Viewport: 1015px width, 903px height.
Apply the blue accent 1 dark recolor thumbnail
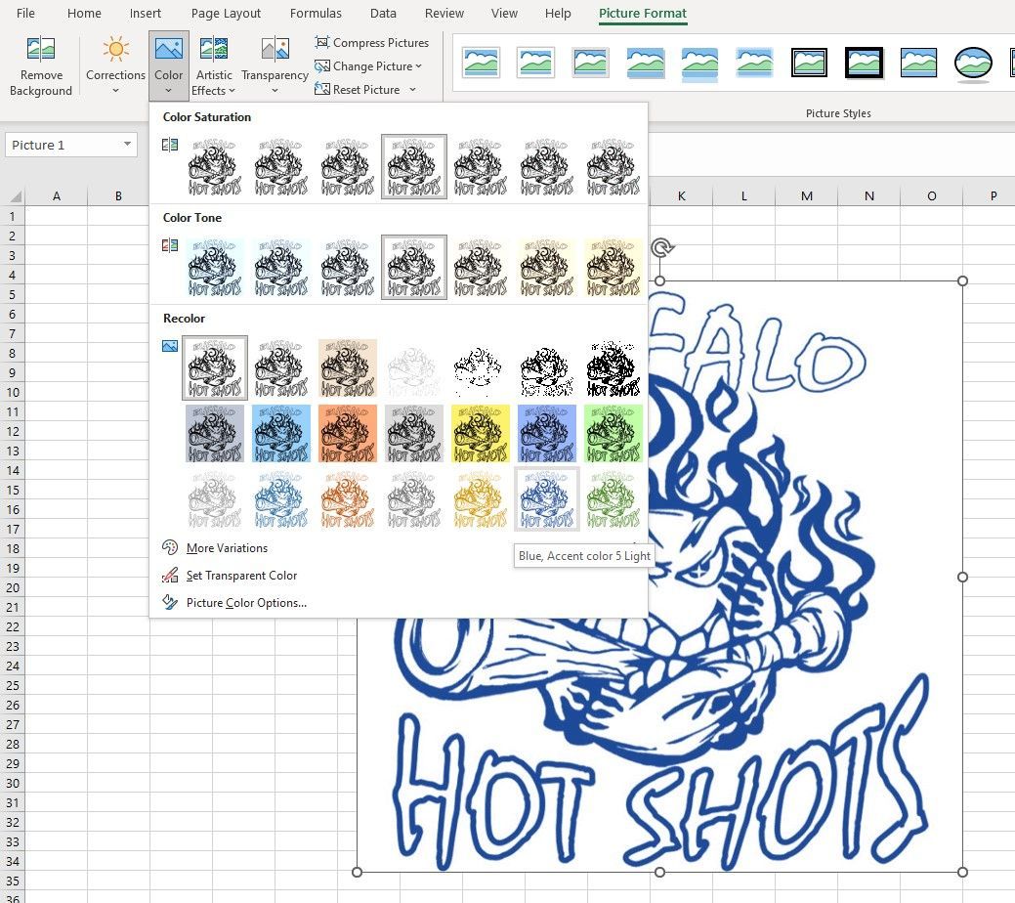[x=280, y=433]
